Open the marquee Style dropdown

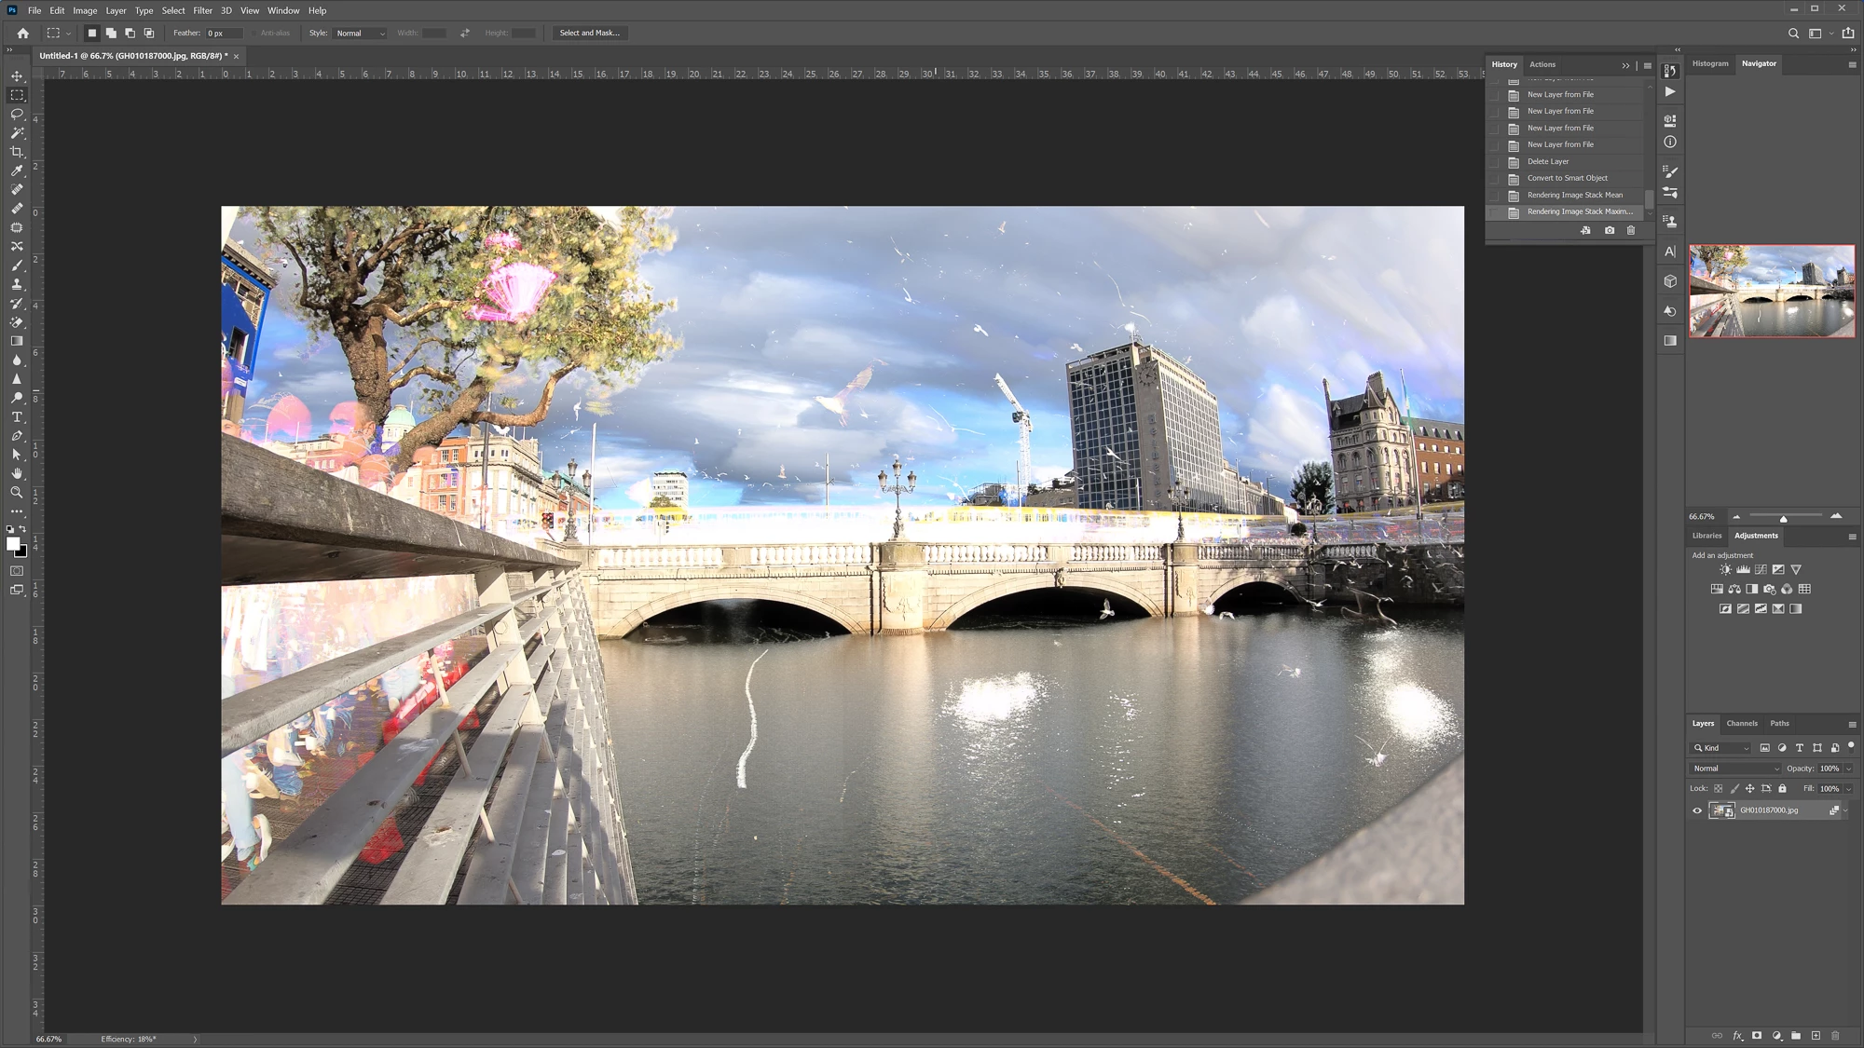click(360, 34)
